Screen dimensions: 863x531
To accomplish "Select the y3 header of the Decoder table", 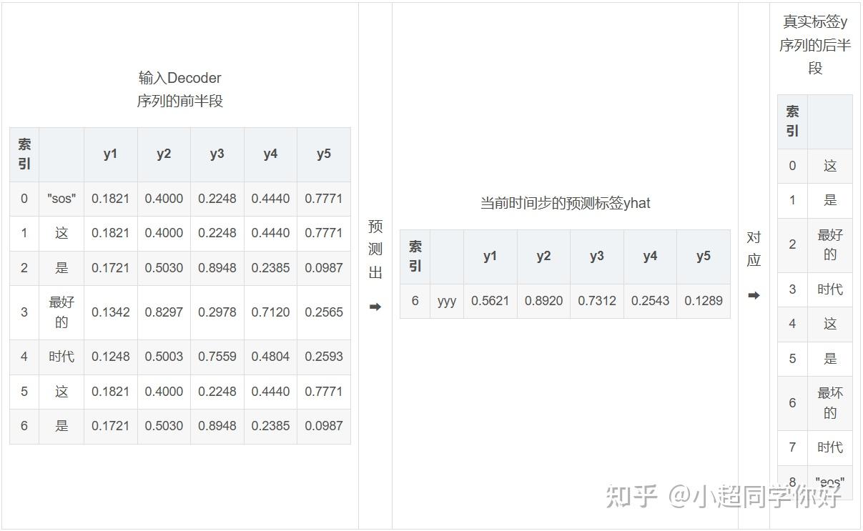I will (x=217, y=154).
